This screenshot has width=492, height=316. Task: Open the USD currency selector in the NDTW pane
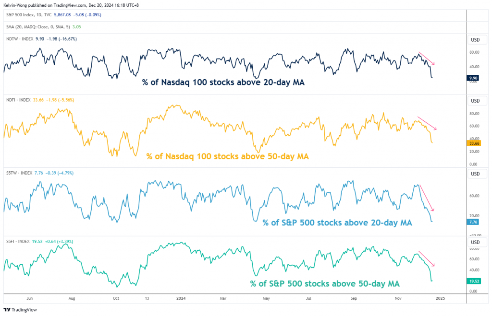(475, 39)
